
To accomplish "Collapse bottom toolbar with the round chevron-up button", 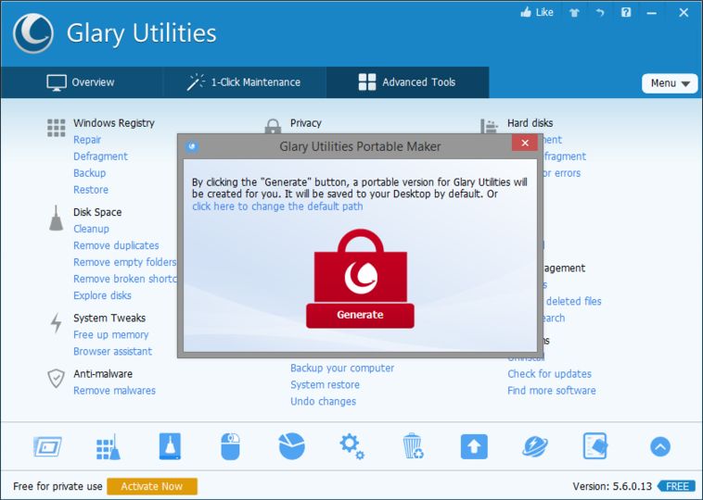I will [660, 446].
